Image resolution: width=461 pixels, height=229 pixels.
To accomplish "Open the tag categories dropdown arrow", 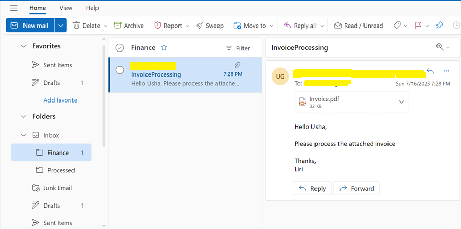I will [406, 26].
